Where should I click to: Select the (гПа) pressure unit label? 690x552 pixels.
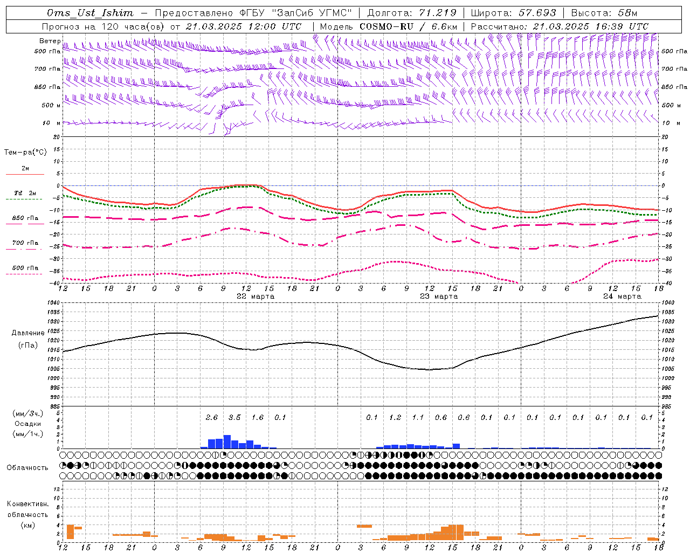pyautogui.click(x=28, y=346)
